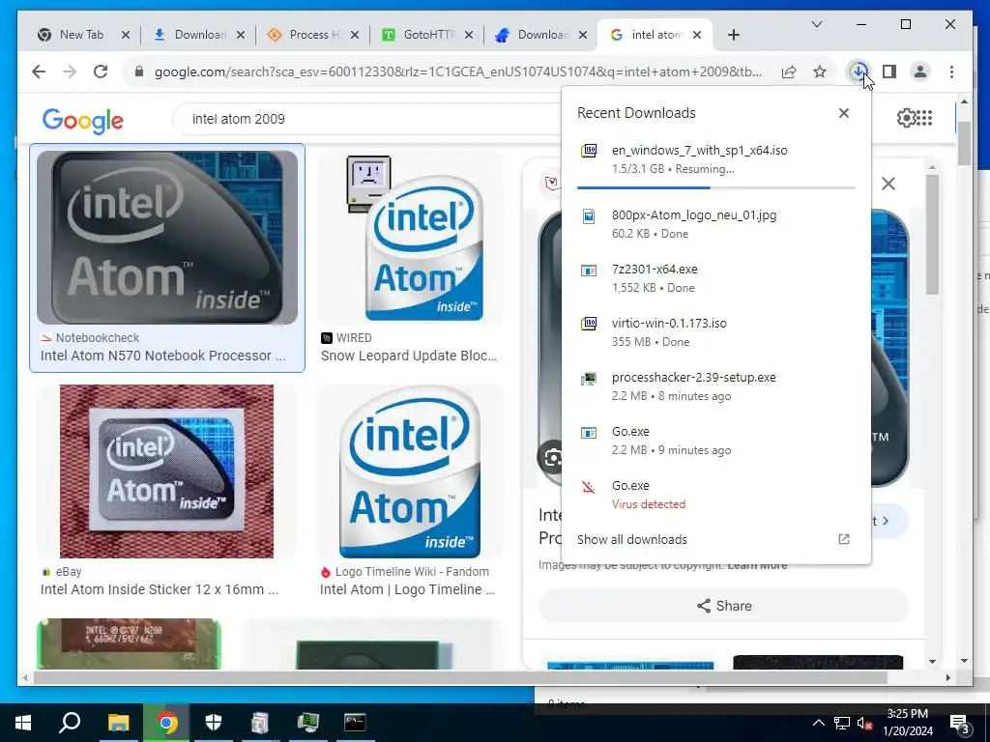The width and height of the screenshot is (990, 742).
Task: Open the Windows Start menu
Action: point(23,722)
